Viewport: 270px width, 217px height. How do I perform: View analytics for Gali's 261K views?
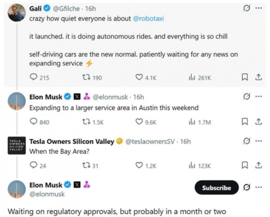point(192,78)
